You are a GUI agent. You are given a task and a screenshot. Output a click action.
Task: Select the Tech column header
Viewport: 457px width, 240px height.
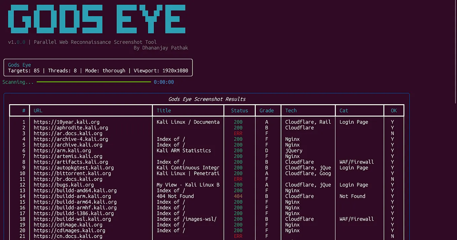click(291, 111)
